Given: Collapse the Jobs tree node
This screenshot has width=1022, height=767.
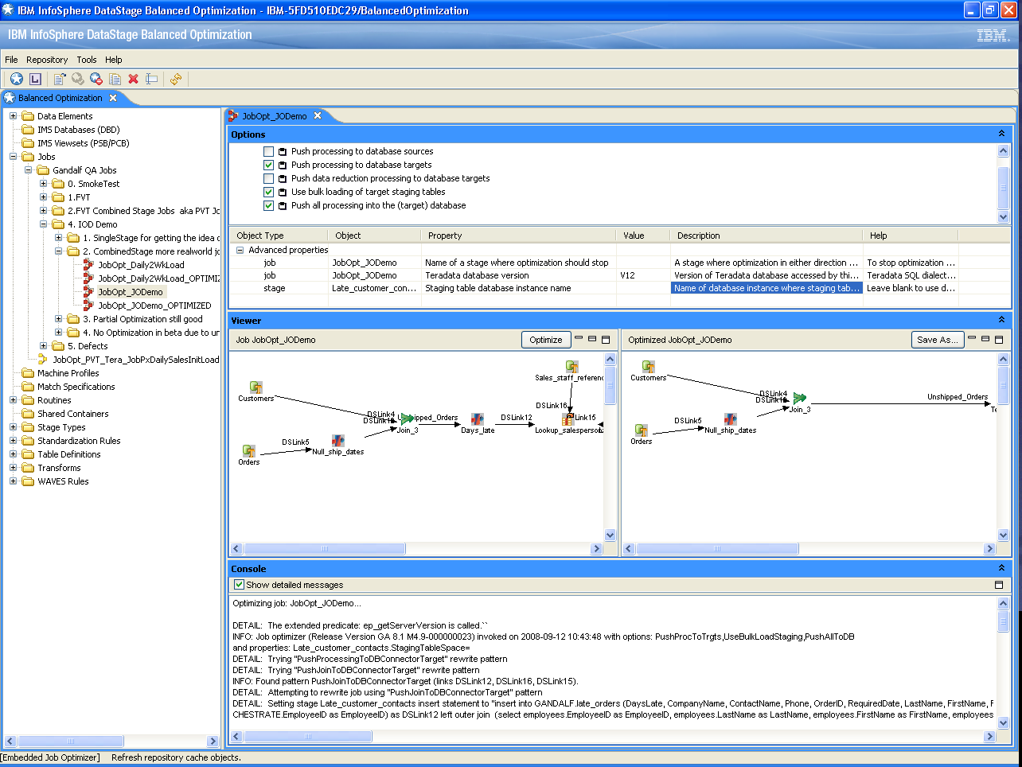Looking at the screenshot, I should [13, 157].
